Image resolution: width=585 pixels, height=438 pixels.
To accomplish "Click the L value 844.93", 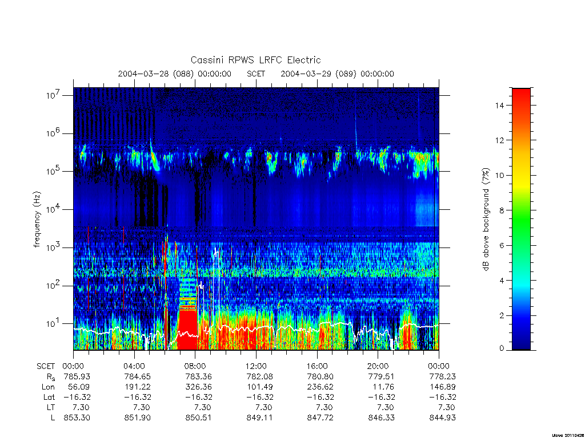I will 443,418.
